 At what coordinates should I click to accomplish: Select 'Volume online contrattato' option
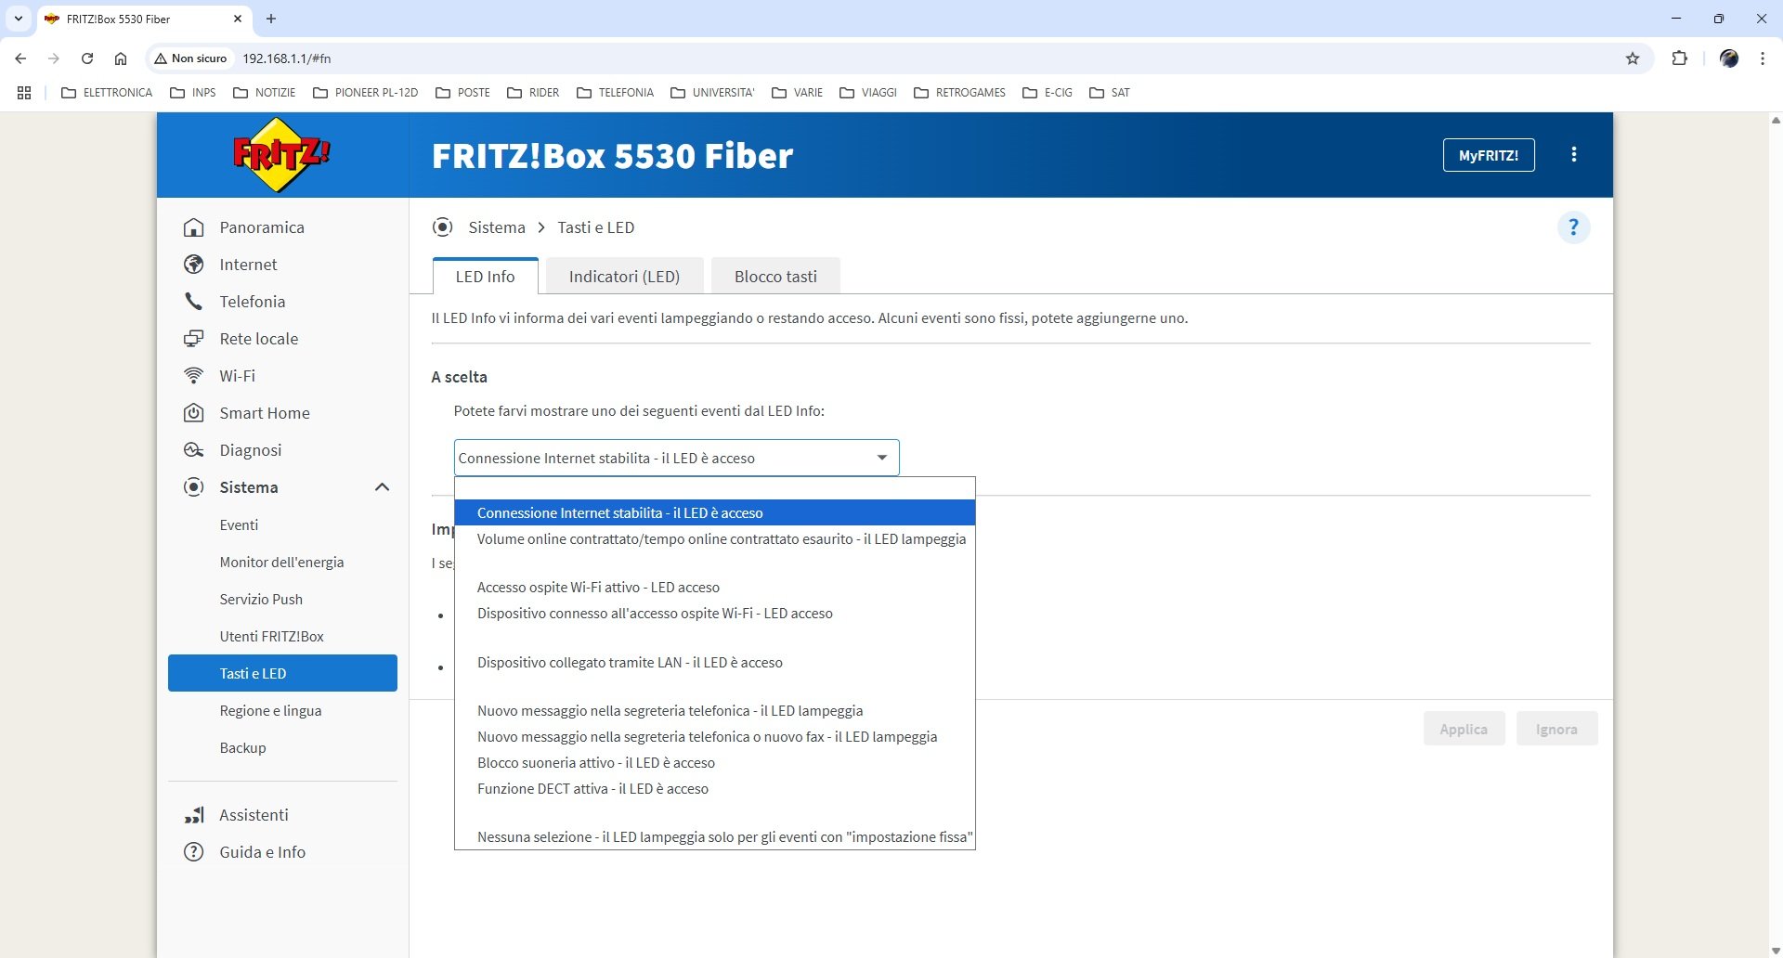click(x=715, y=539)
